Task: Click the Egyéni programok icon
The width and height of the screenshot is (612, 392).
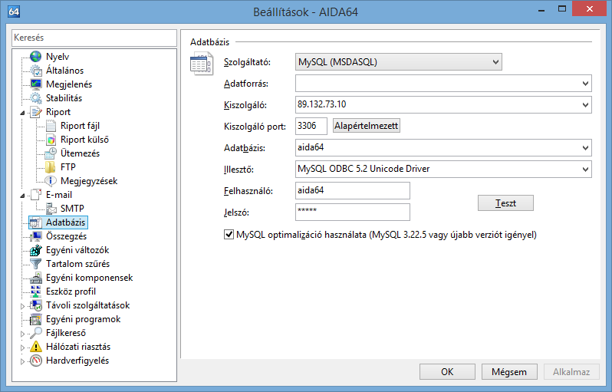Action: 35,319
